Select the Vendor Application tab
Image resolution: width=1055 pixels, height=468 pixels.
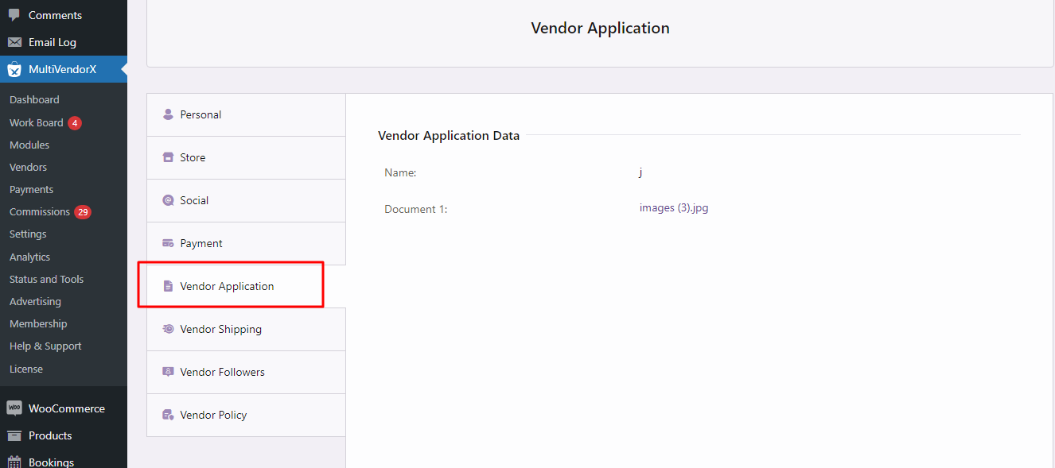pyautogui.click(x=246, y=286)
